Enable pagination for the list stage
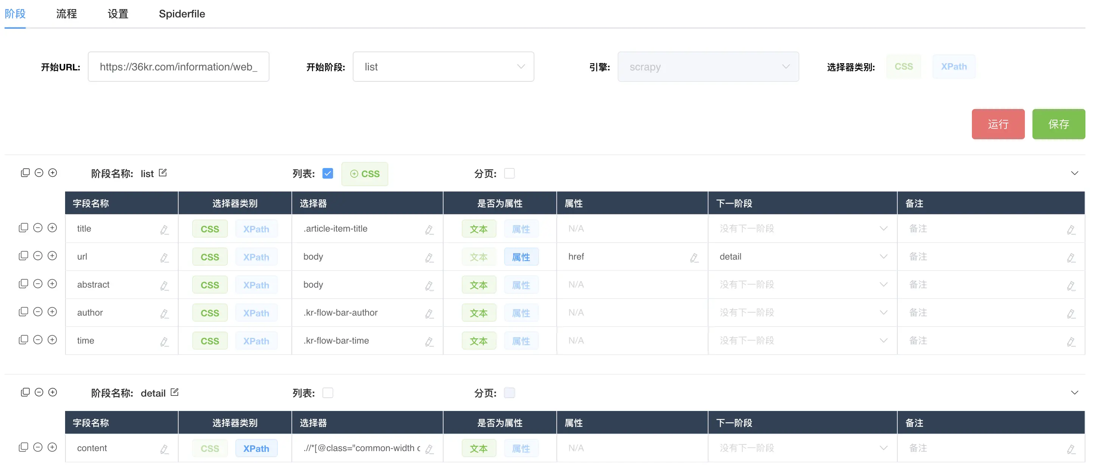Screen dimensions: 1093x470 (x=509, y=173)
